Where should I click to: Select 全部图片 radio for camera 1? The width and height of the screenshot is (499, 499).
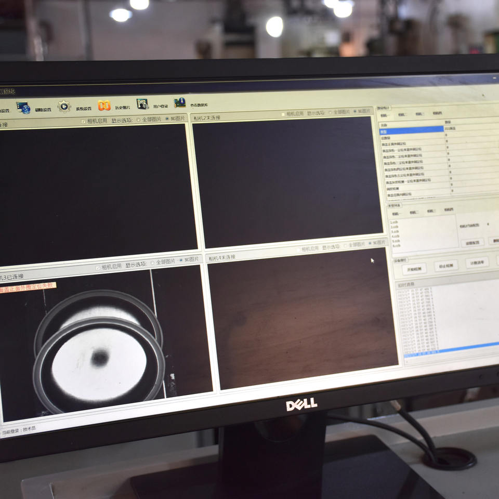138,120
